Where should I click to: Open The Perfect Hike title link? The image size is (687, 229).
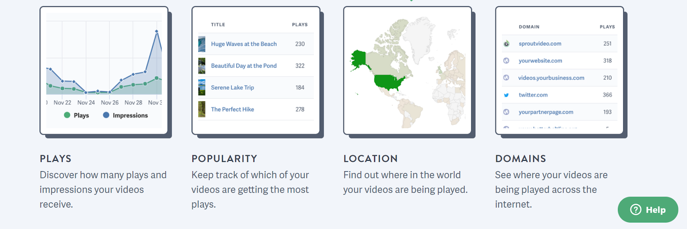(x=232, y=109)
